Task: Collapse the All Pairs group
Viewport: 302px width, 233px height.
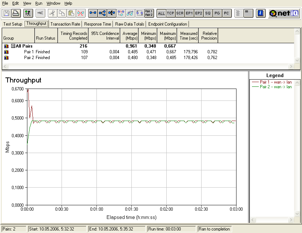Action: click(x=13, y=46)
